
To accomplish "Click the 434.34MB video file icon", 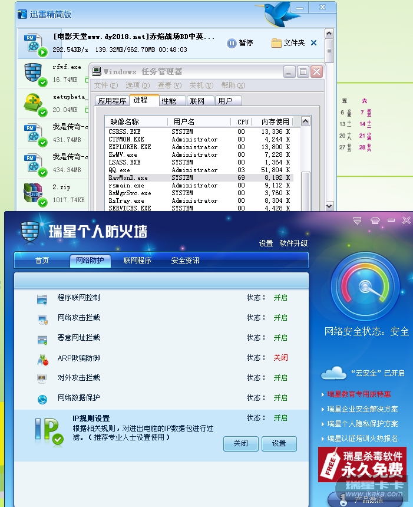I will click(35, 164).
